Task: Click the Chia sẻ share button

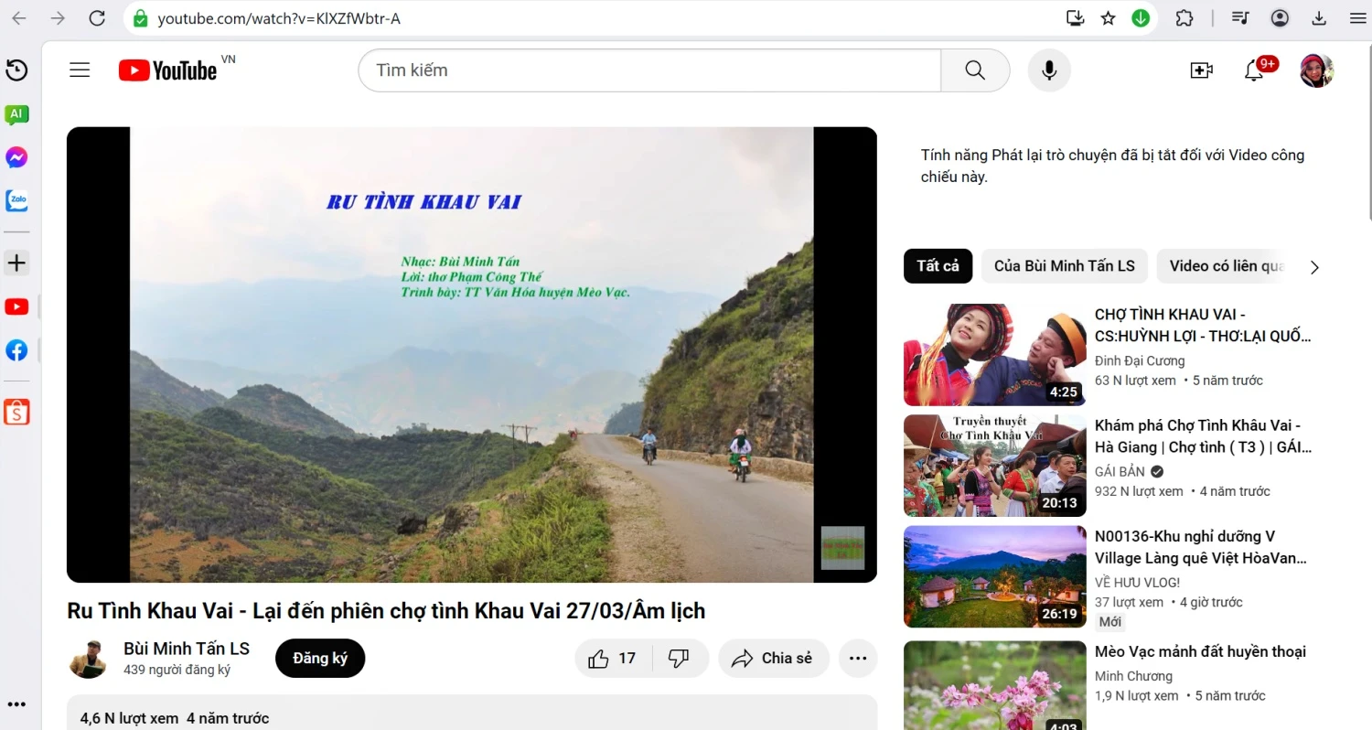Action: [774, 659]
